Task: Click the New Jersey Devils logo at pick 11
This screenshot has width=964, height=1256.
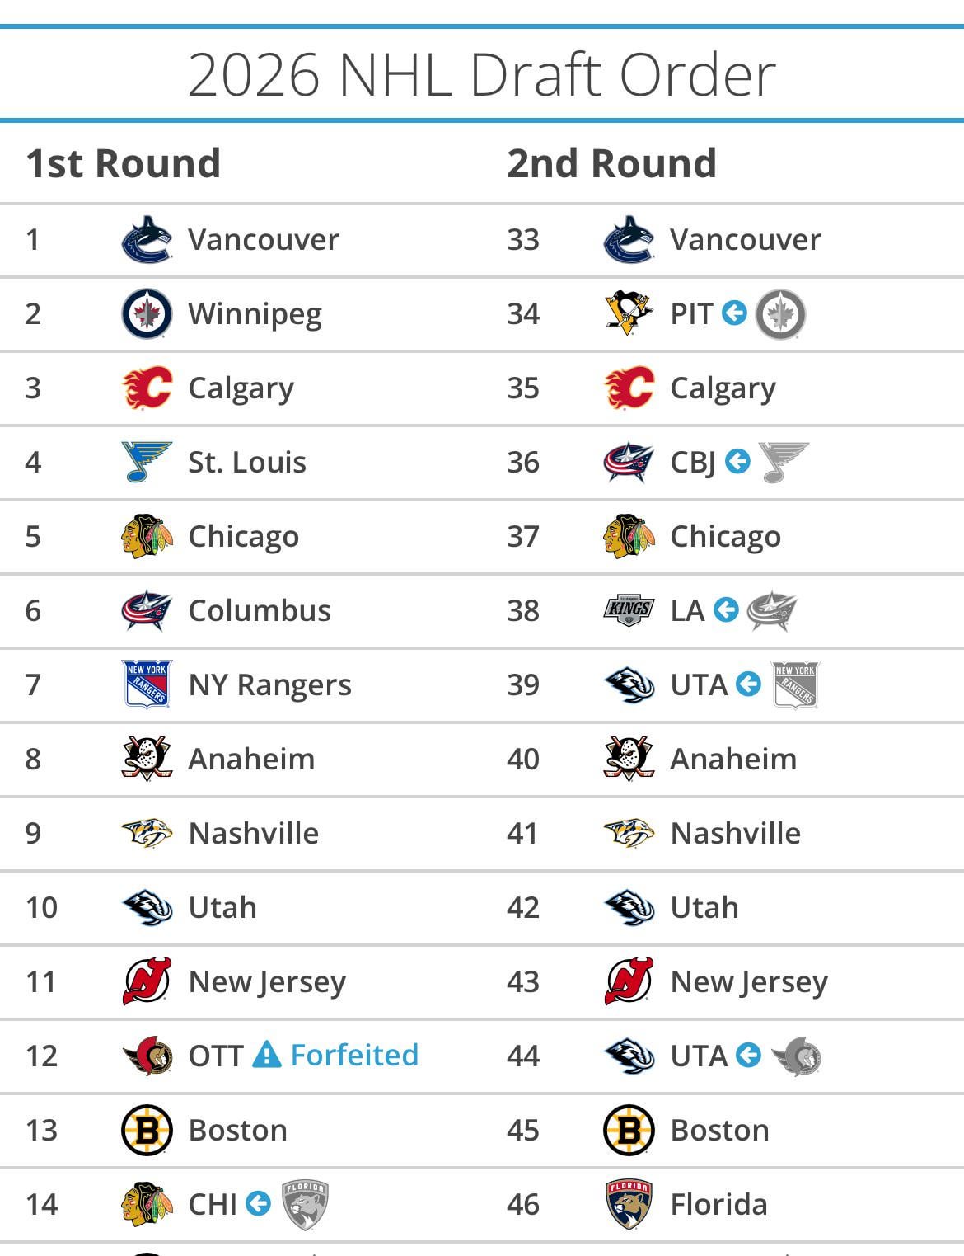Action: point(147,981)
